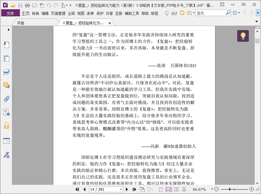Go to the previous page
This screenshot has width=261, height=194.
click(85, 189)
